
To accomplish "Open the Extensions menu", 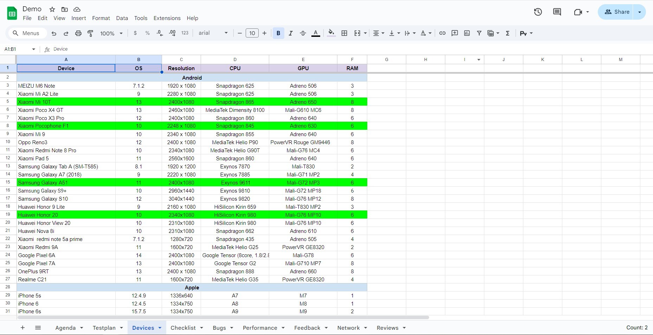I will coord(167,18).
